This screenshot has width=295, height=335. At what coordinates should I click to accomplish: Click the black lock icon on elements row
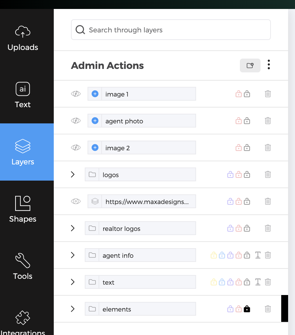[247, 309]
